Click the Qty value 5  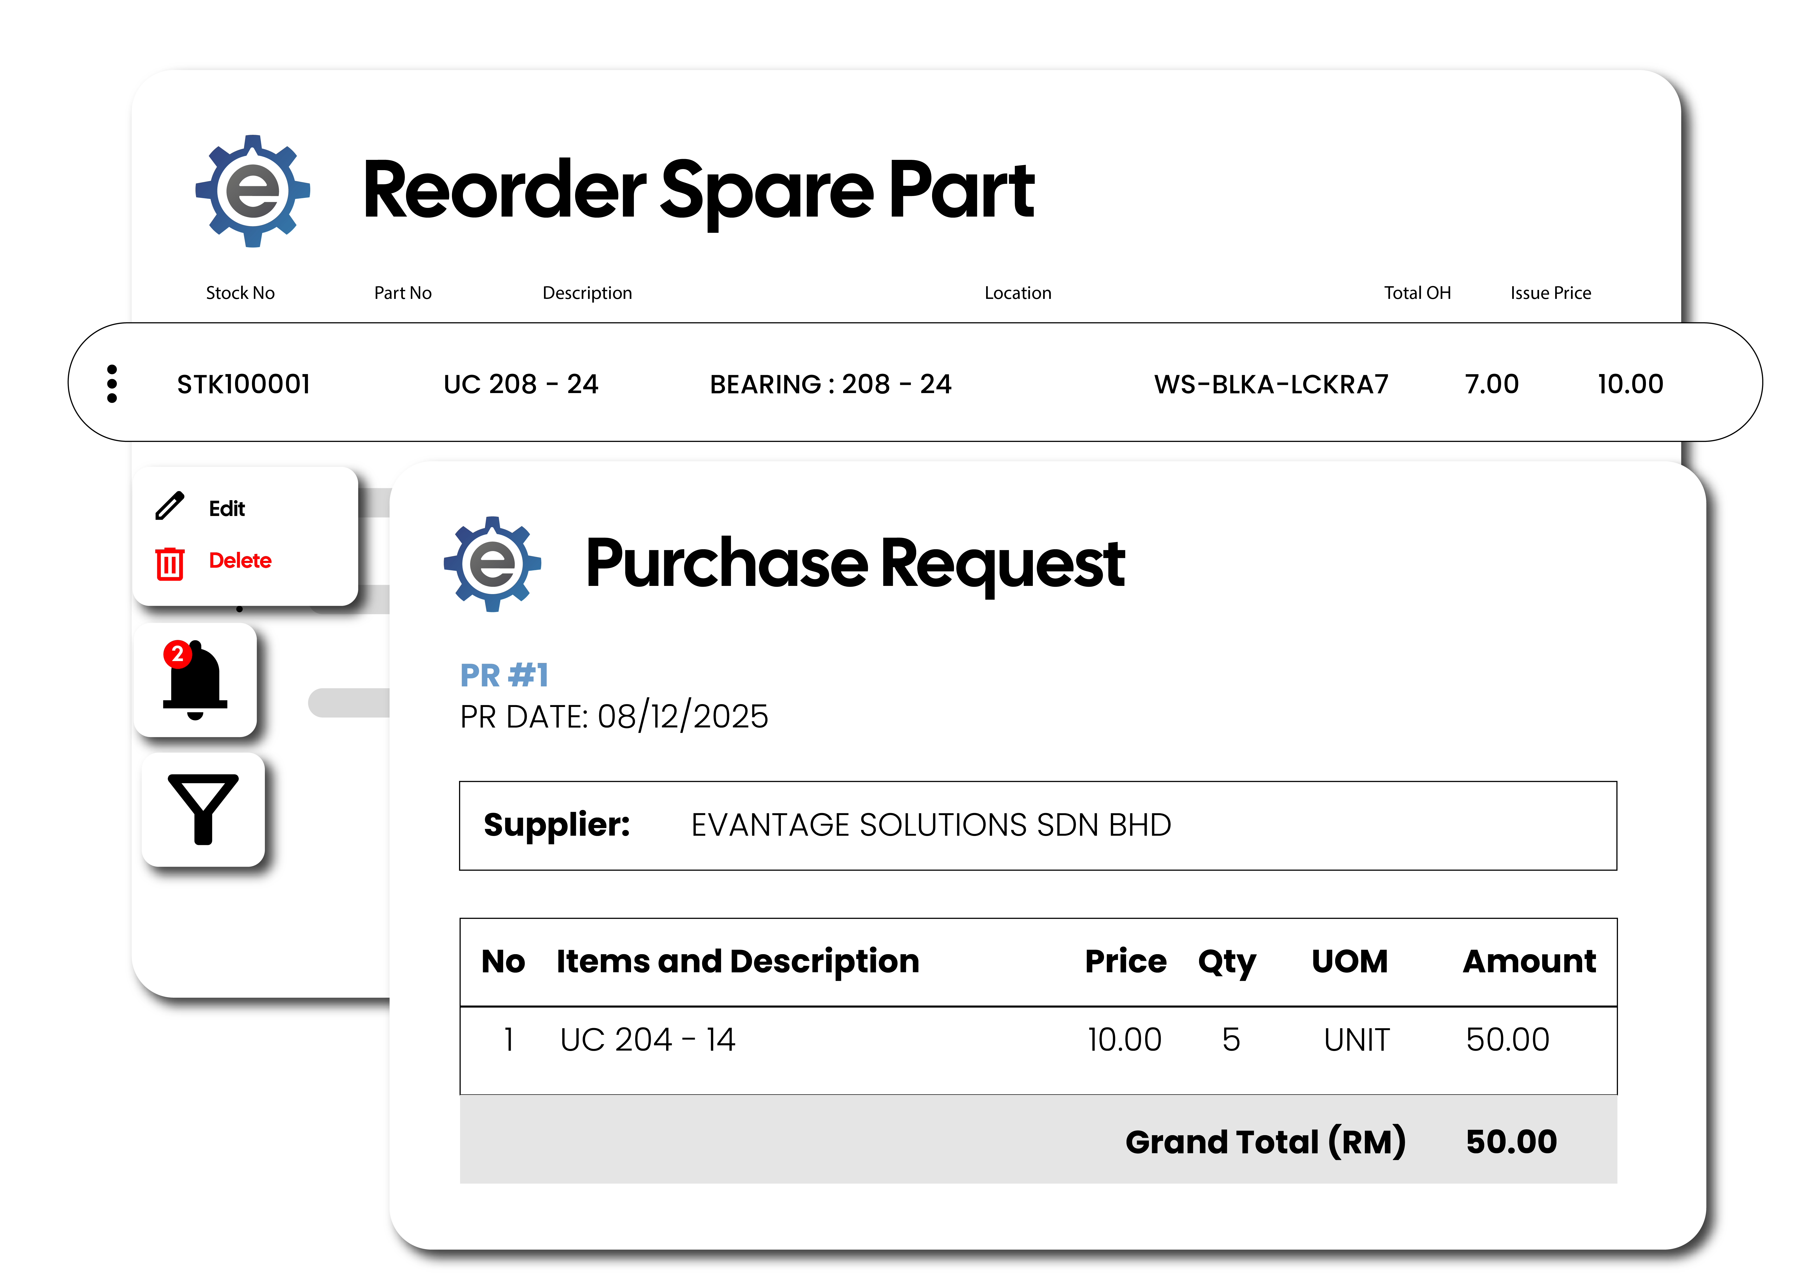point(1231,1040)
